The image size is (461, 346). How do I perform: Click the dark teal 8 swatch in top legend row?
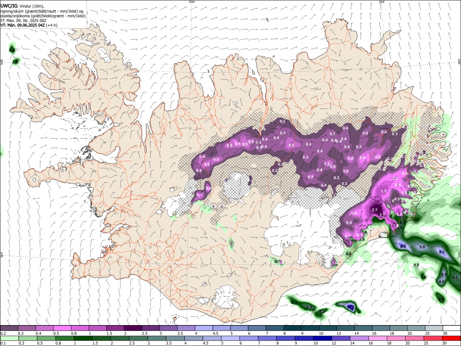click(292, 328)
